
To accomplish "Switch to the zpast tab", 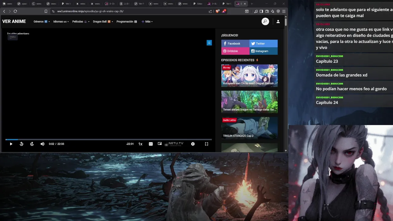I will pyautogui.click(x=22, y=4).
